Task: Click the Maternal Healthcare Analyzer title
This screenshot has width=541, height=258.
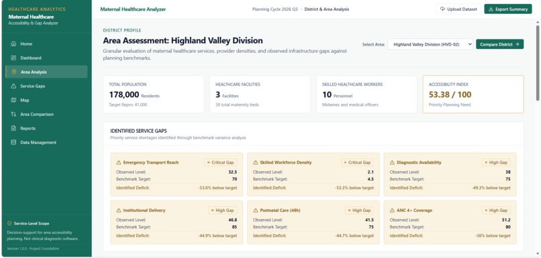Action: (133, 9)
